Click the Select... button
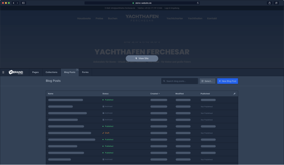This screenshot has width=284, height=165. (x=207, y=81)
